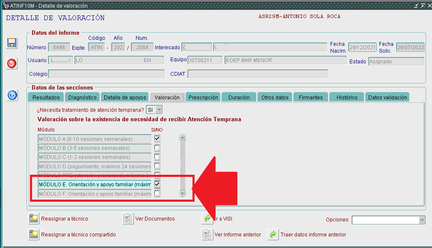
Task: Check the MÓDULO B checkbox
Action: [x=157, y=148]
